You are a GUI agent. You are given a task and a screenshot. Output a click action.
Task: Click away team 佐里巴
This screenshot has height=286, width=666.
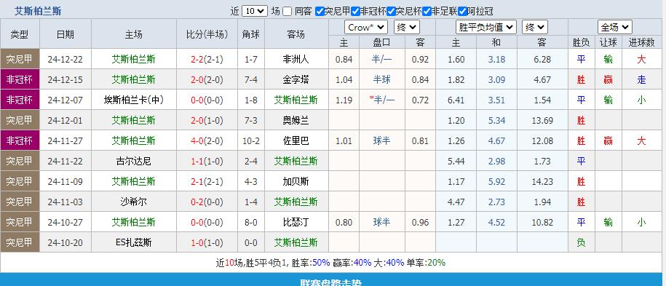pos(296,140)
